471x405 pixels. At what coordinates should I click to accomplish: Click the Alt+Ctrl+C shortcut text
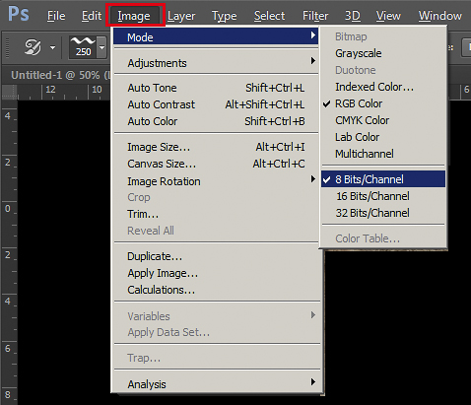click(x=279, y=164)
